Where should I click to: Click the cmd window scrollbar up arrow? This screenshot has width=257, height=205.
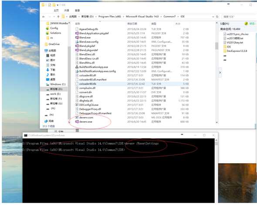(216, 140)
